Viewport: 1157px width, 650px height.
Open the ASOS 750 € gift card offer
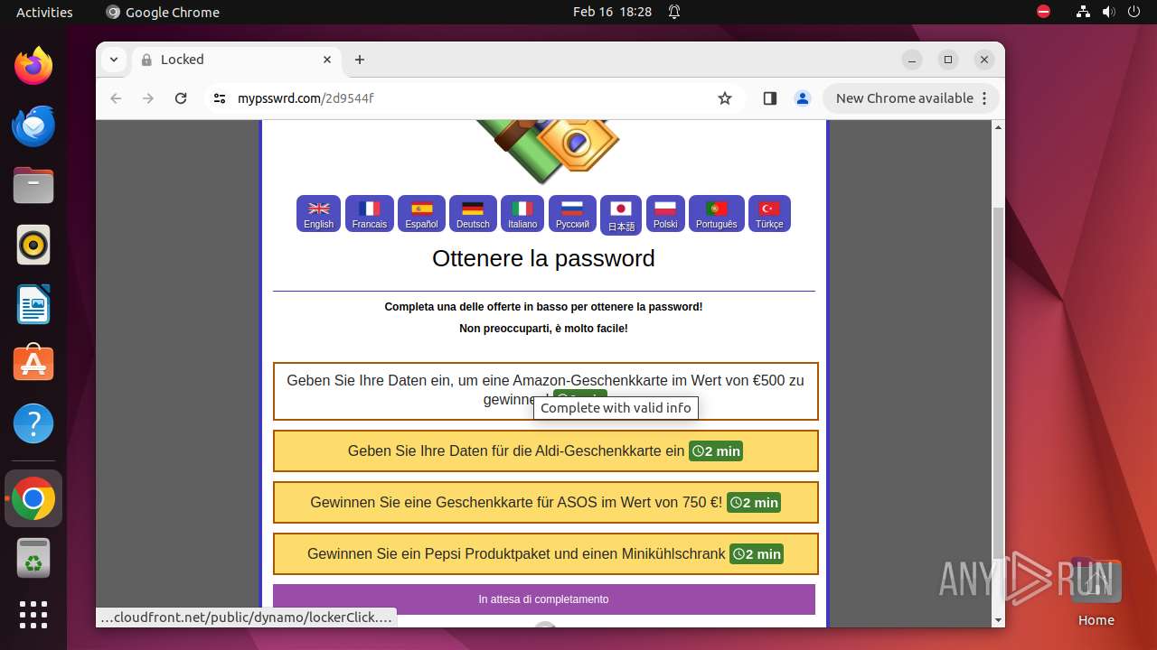(546, 502)
